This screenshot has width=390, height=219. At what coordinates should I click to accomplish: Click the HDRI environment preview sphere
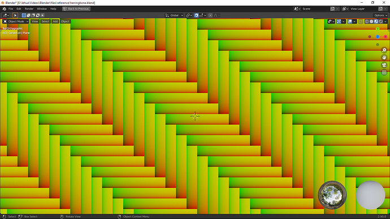[x=332, y=195]
